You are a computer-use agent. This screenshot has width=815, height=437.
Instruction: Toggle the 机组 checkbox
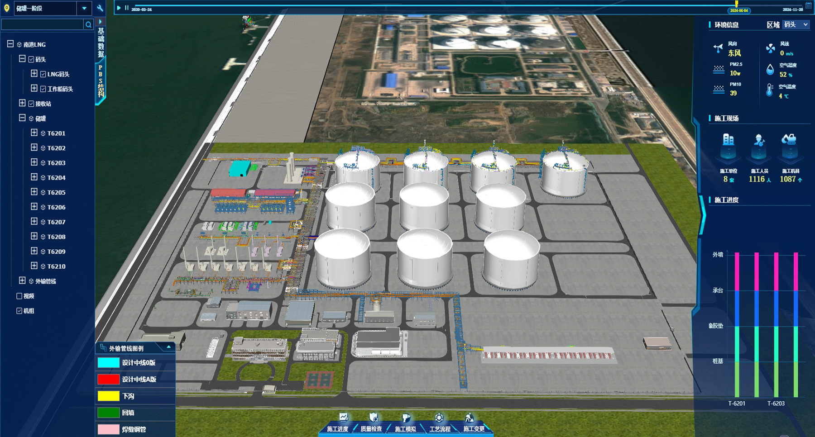coord(19,311)
